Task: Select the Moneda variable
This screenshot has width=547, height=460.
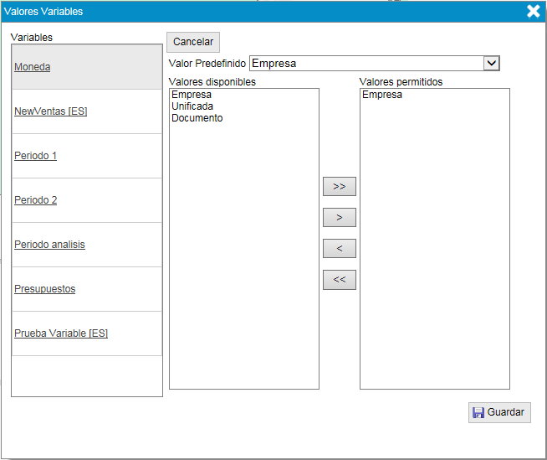Action: 33,67
